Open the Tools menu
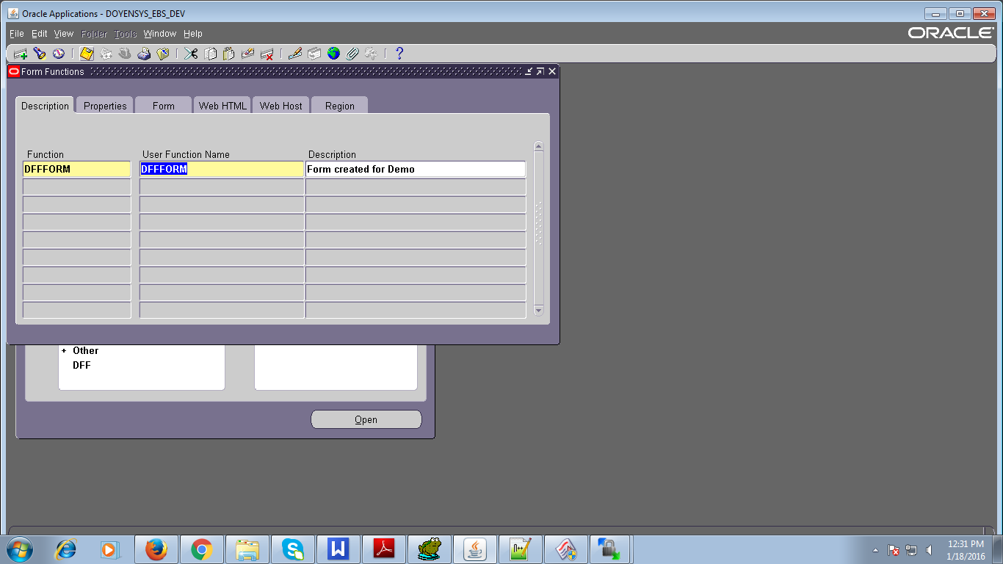Image resolution: width=1003 pixels, height=564 pixels. 125,33
